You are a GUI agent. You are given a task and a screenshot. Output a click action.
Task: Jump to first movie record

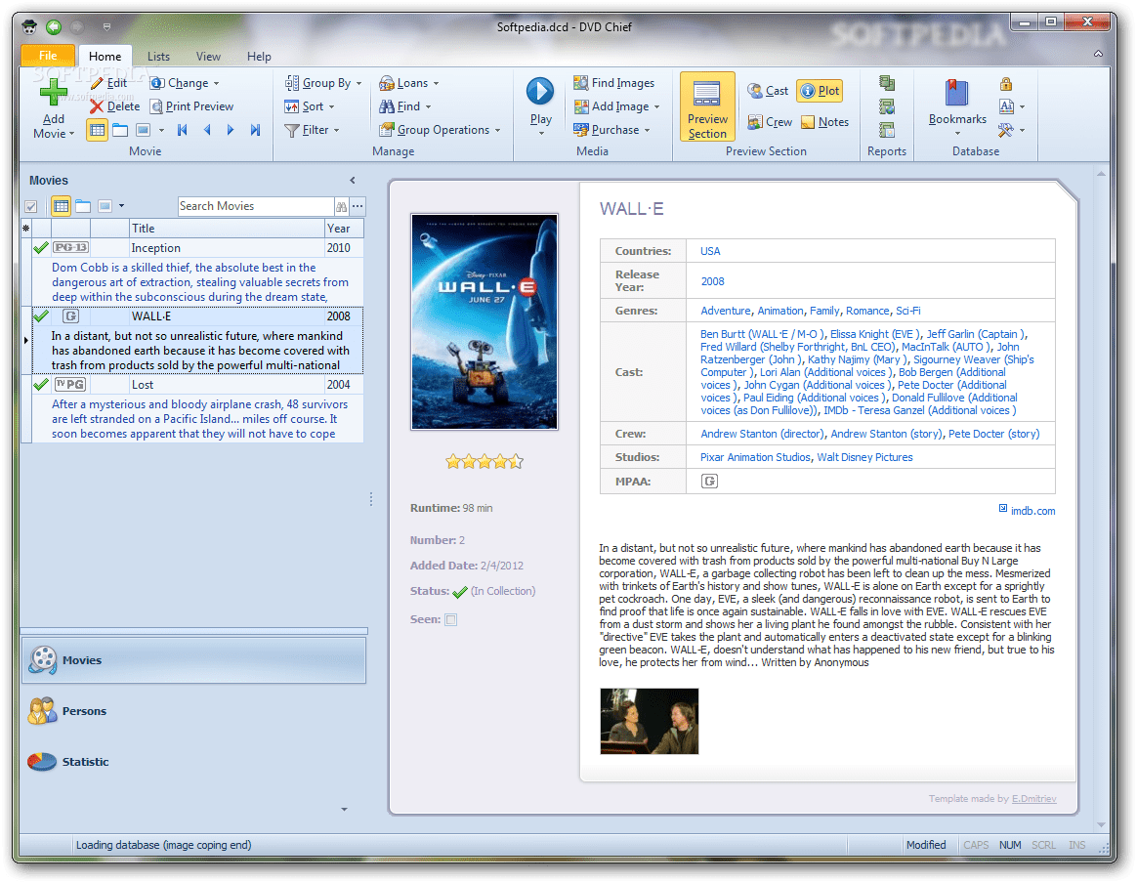[x=182, y=130]
